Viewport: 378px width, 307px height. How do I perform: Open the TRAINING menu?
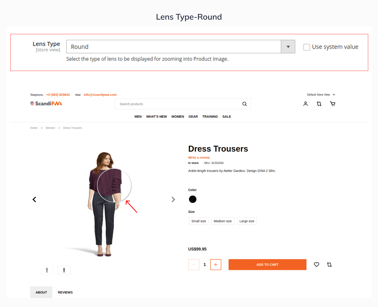click(210, 117)
